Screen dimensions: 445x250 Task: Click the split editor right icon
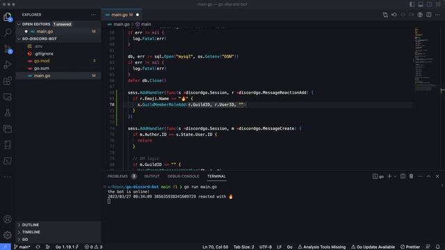(429, 15)
